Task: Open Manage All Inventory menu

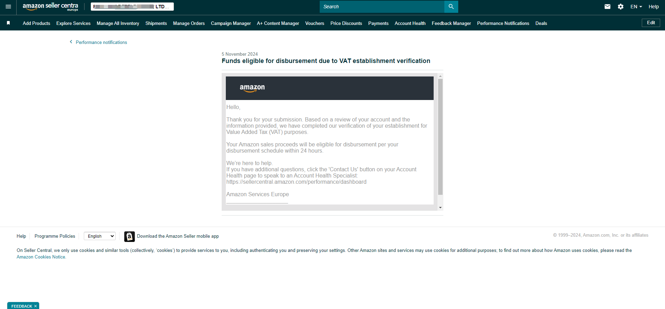Action: pyautogui.click(x=118, y=23)
